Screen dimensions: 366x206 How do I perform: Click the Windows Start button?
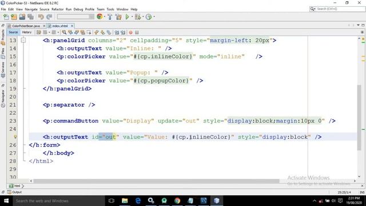coord(6,201)
